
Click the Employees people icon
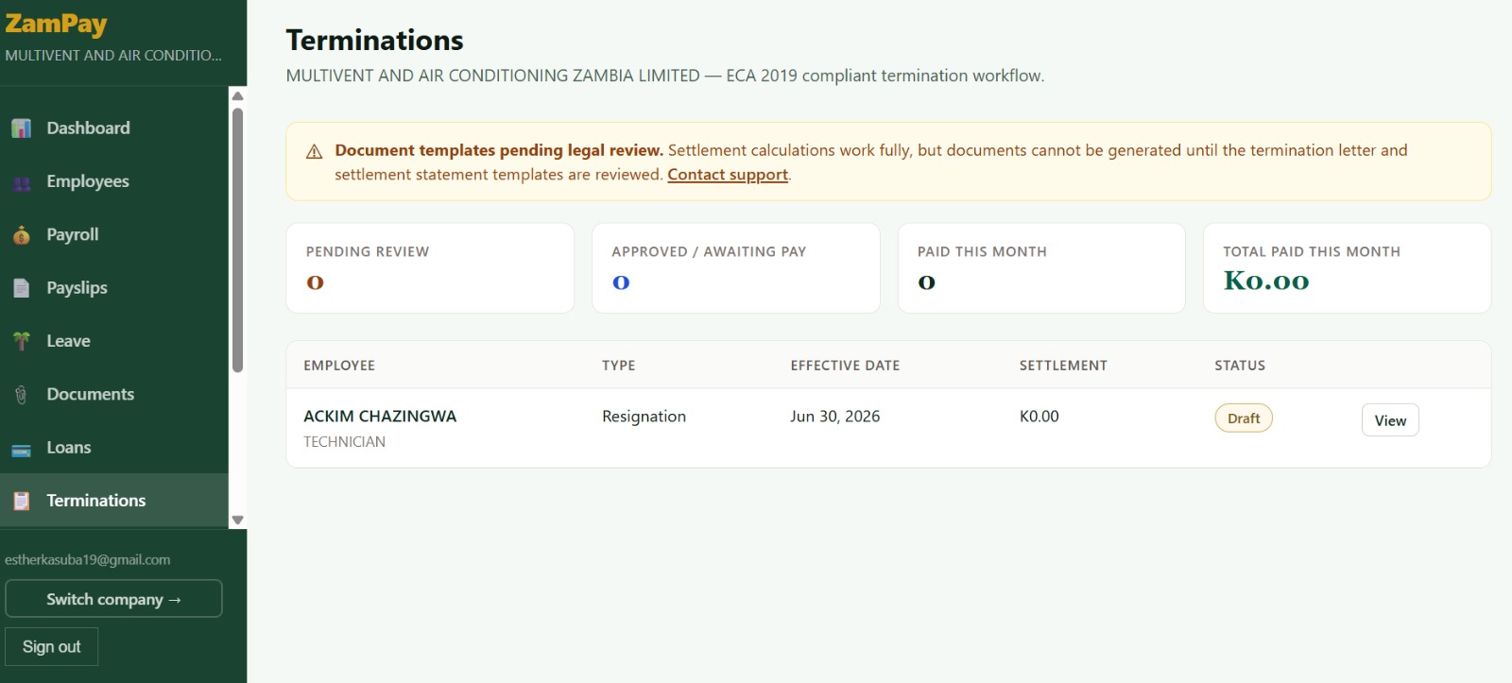(x=22, y=182)
